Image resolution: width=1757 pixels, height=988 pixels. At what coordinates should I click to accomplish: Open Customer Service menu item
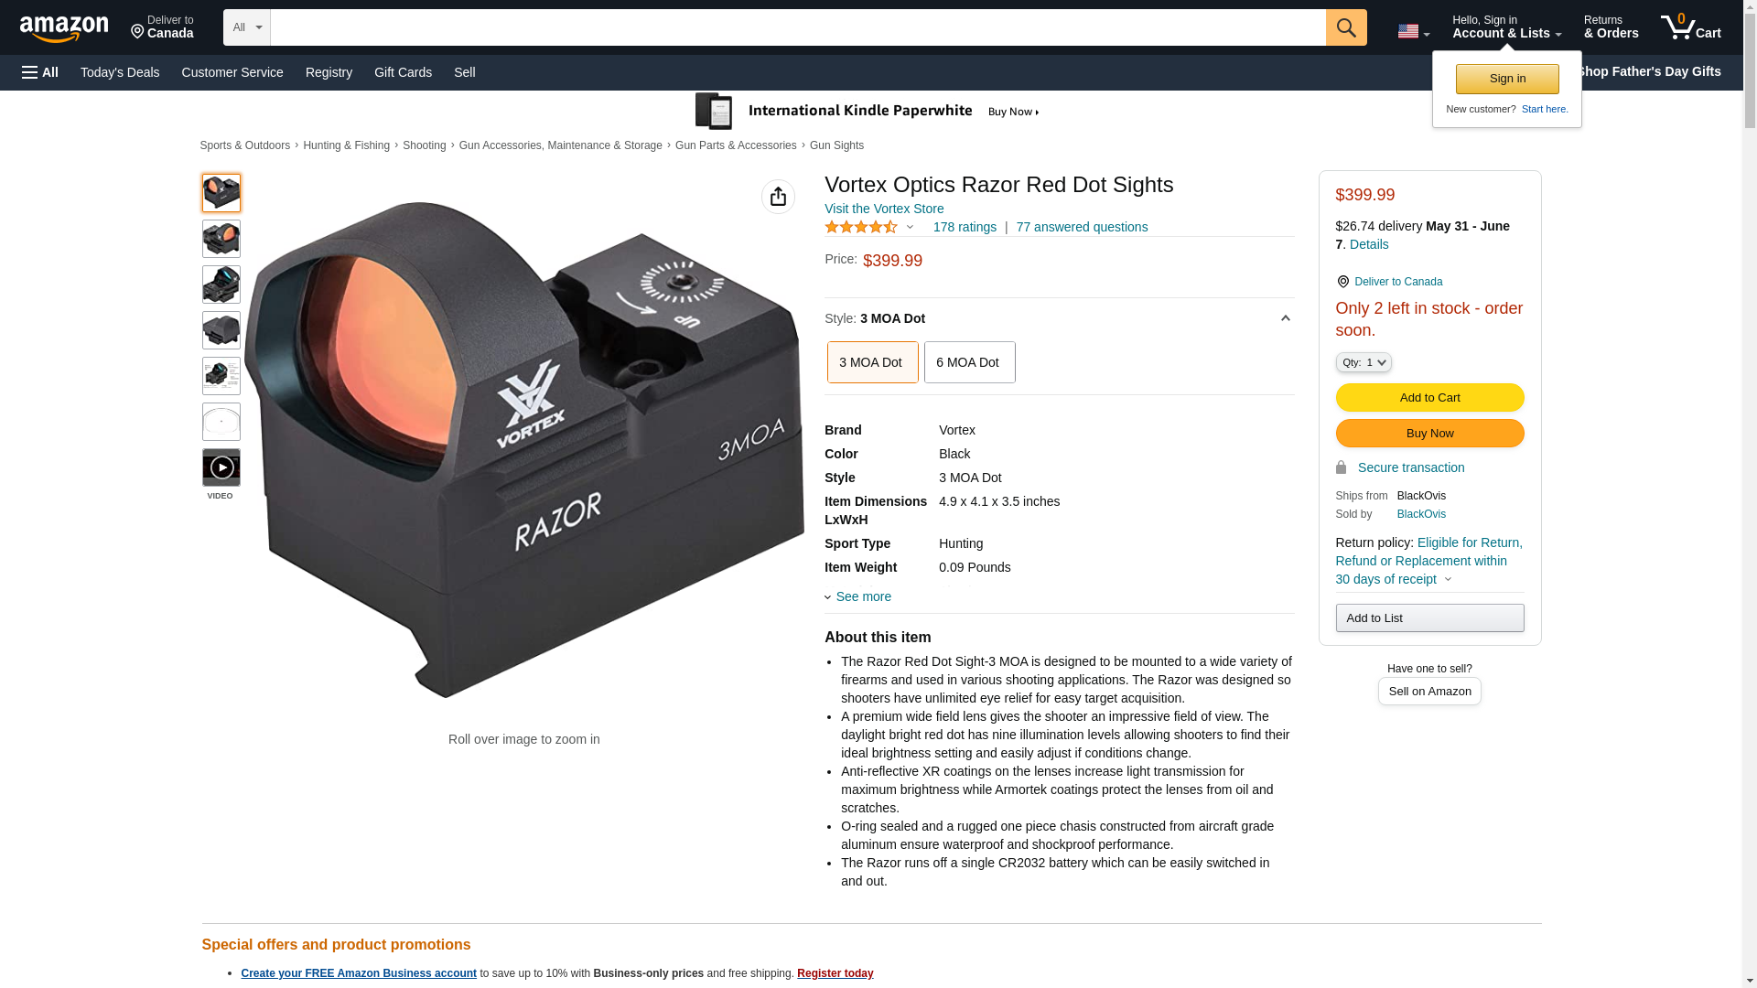coord(232,72)
